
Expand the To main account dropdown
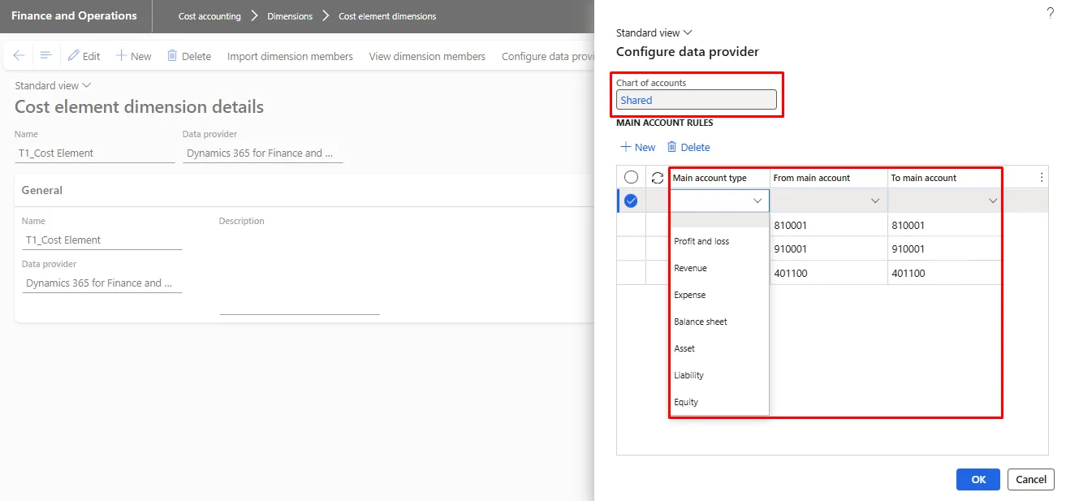click(993, 201)
